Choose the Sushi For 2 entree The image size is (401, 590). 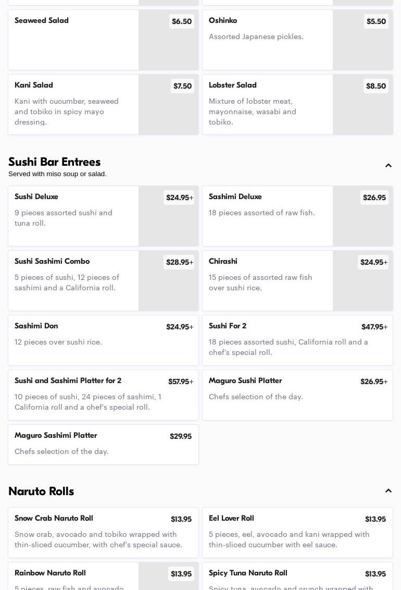click(297, 340)
